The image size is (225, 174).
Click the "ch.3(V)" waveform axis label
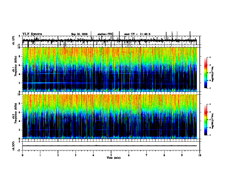coord(14,146)
